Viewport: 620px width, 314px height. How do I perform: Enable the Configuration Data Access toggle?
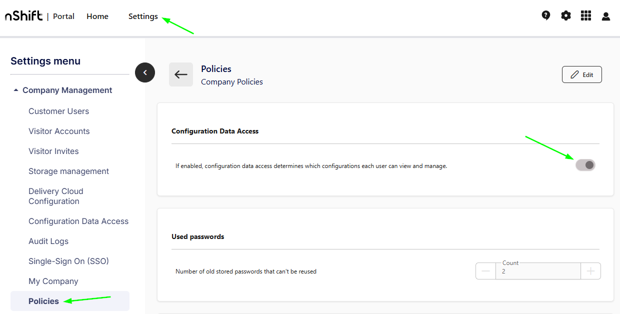point(585,164)
